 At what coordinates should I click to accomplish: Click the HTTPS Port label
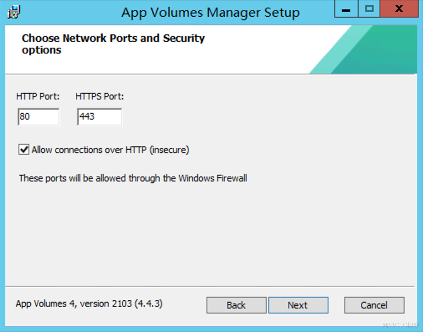point(99,96)
